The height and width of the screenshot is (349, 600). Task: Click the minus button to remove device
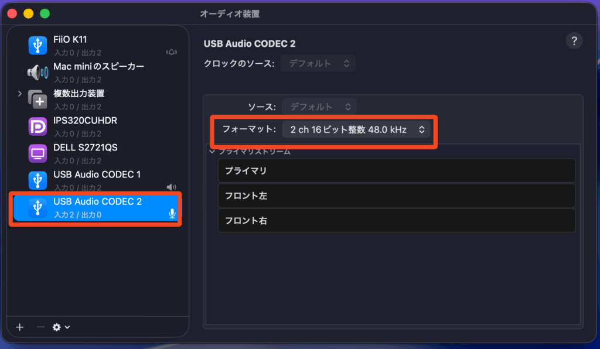click(40, 327)
